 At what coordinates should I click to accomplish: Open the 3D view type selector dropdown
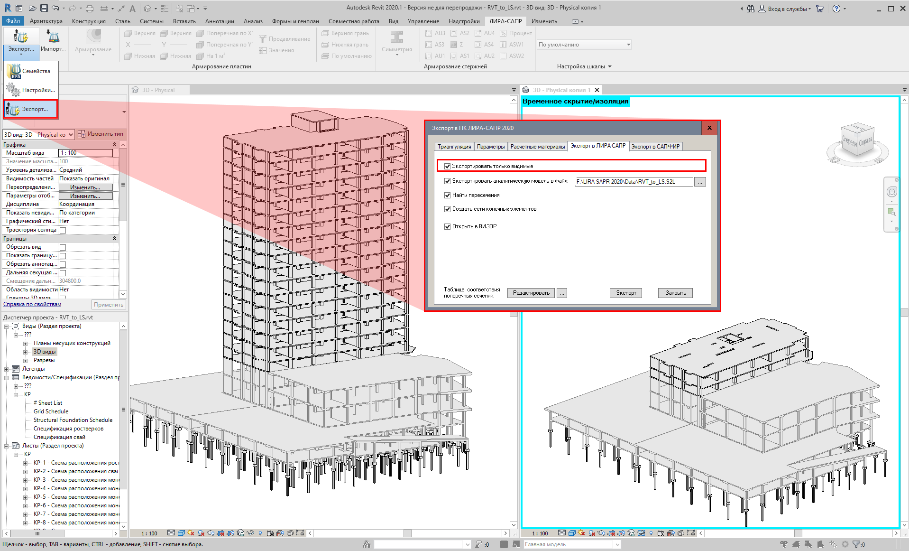click(39, 135)
